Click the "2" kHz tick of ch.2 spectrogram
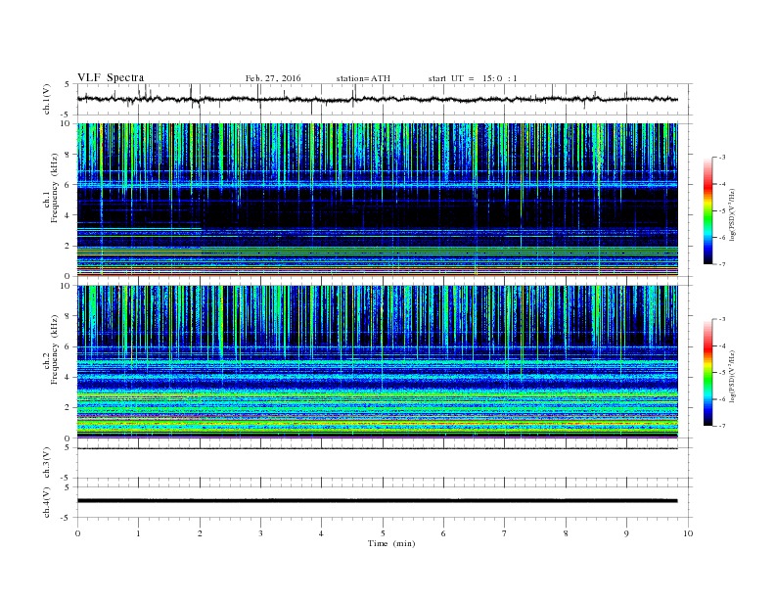 coord(68,408)
